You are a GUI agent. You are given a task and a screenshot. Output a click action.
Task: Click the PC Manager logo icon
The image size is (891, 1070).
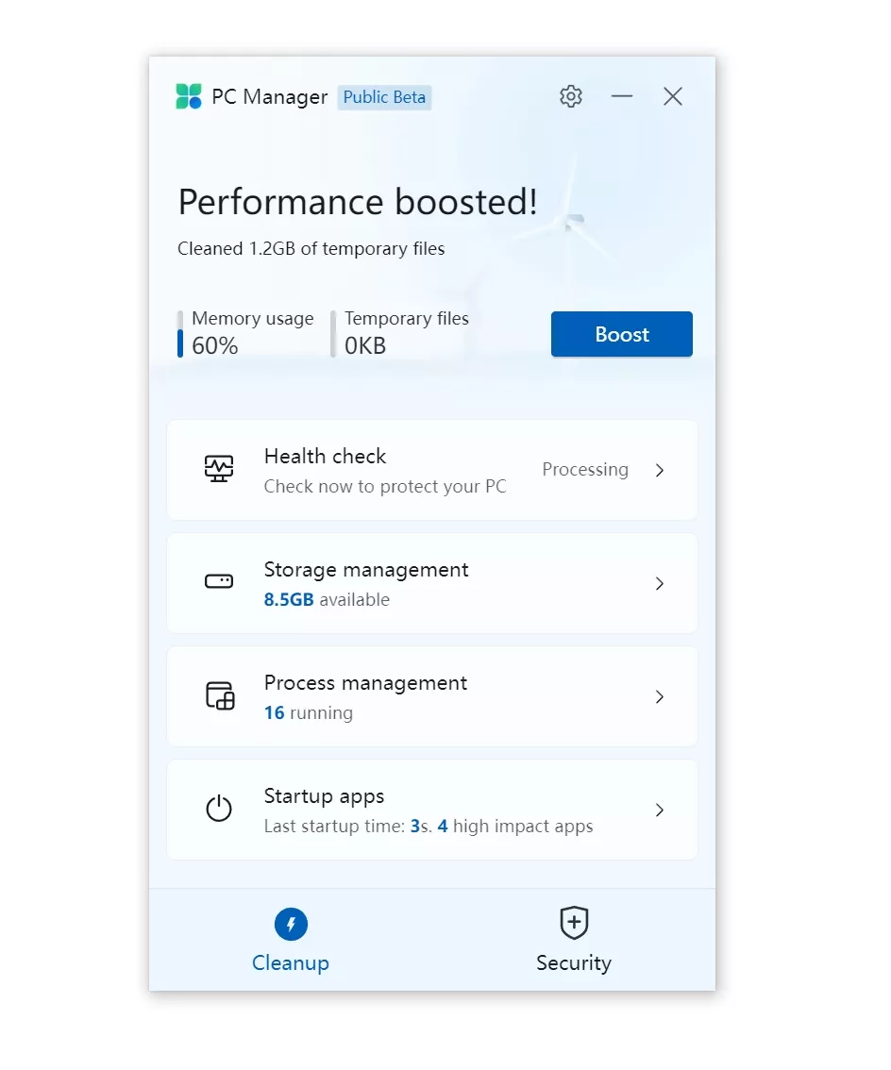tap(189, 96)
